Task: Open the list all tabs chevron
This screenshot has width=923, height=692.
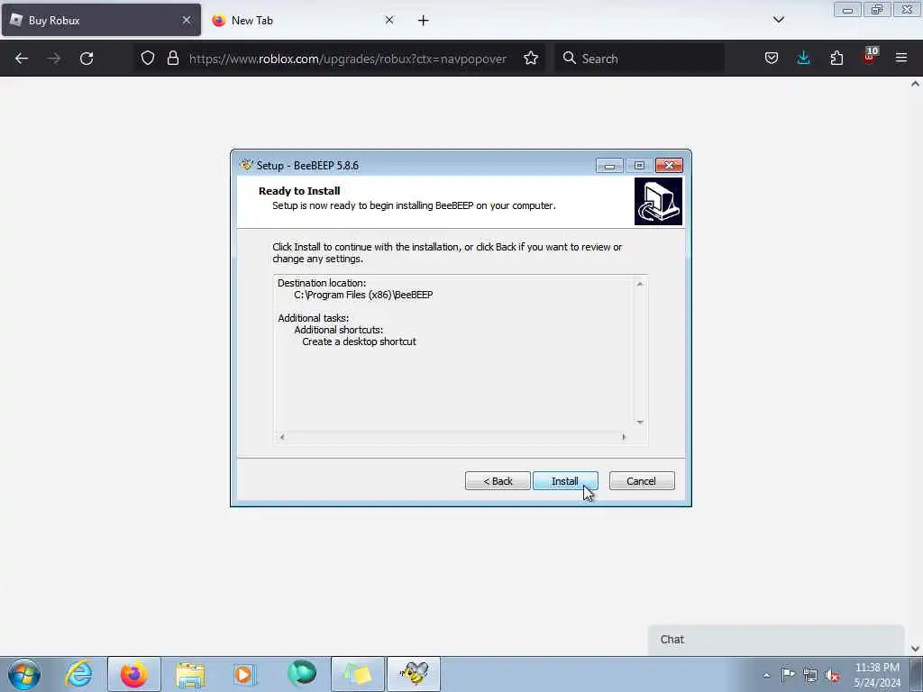Action: pos(779,20)
